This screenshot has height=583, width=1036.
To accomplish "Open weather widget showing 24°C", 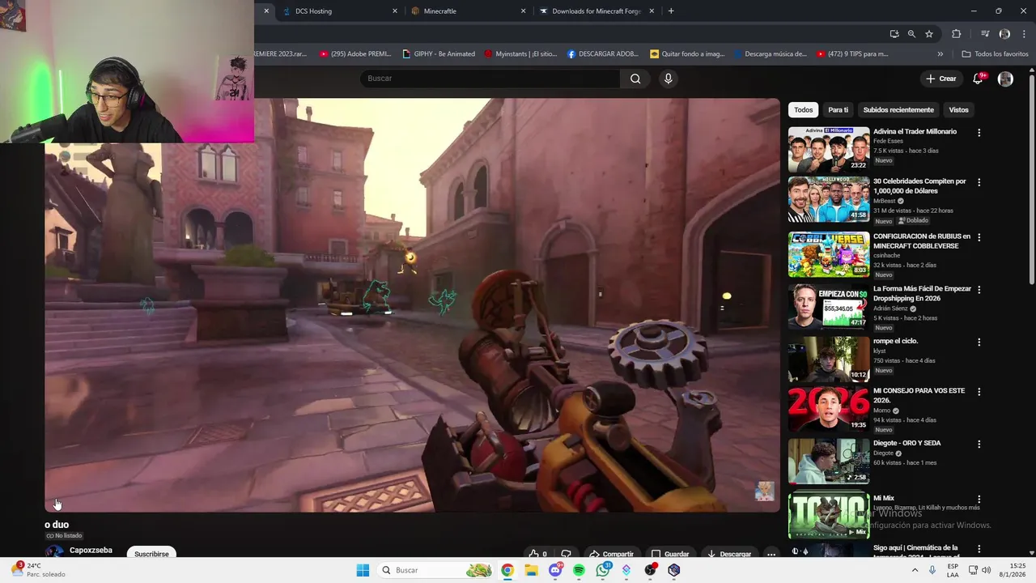I will click(x=37, y=570).
